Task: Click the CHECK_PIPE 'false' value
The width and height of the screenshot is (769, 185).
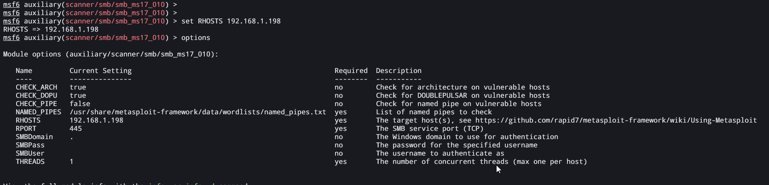Action: pos(80,104)
